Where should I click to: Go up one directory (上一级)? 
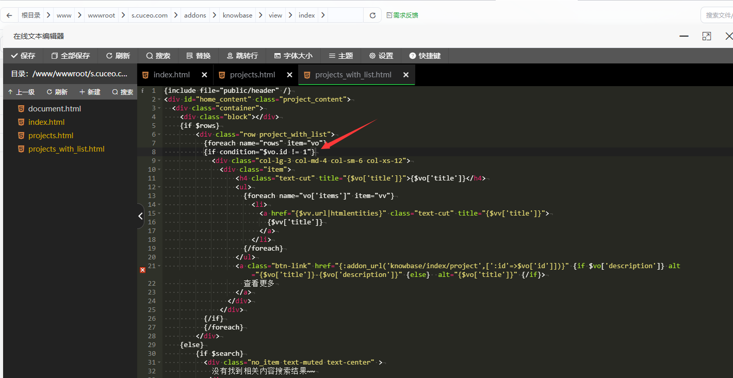tap(21, 92)
